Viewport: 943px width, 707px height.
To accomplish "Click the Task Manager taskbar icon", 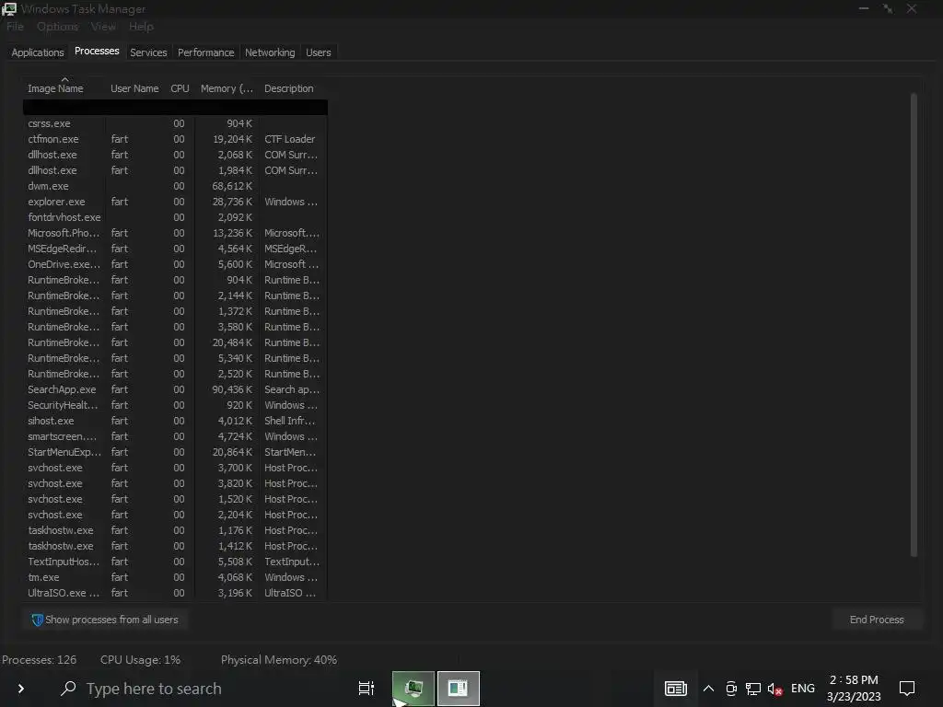I will pyautogui.click(x=413, y=689).
